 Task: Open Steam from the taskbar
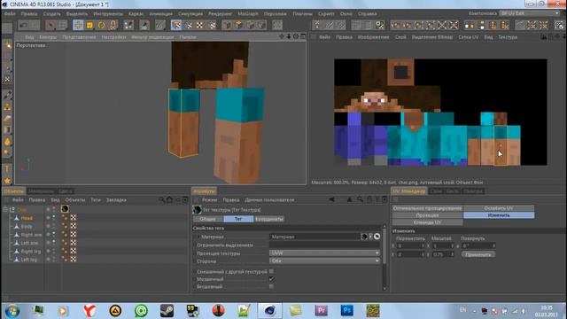[x=167, y=311]
